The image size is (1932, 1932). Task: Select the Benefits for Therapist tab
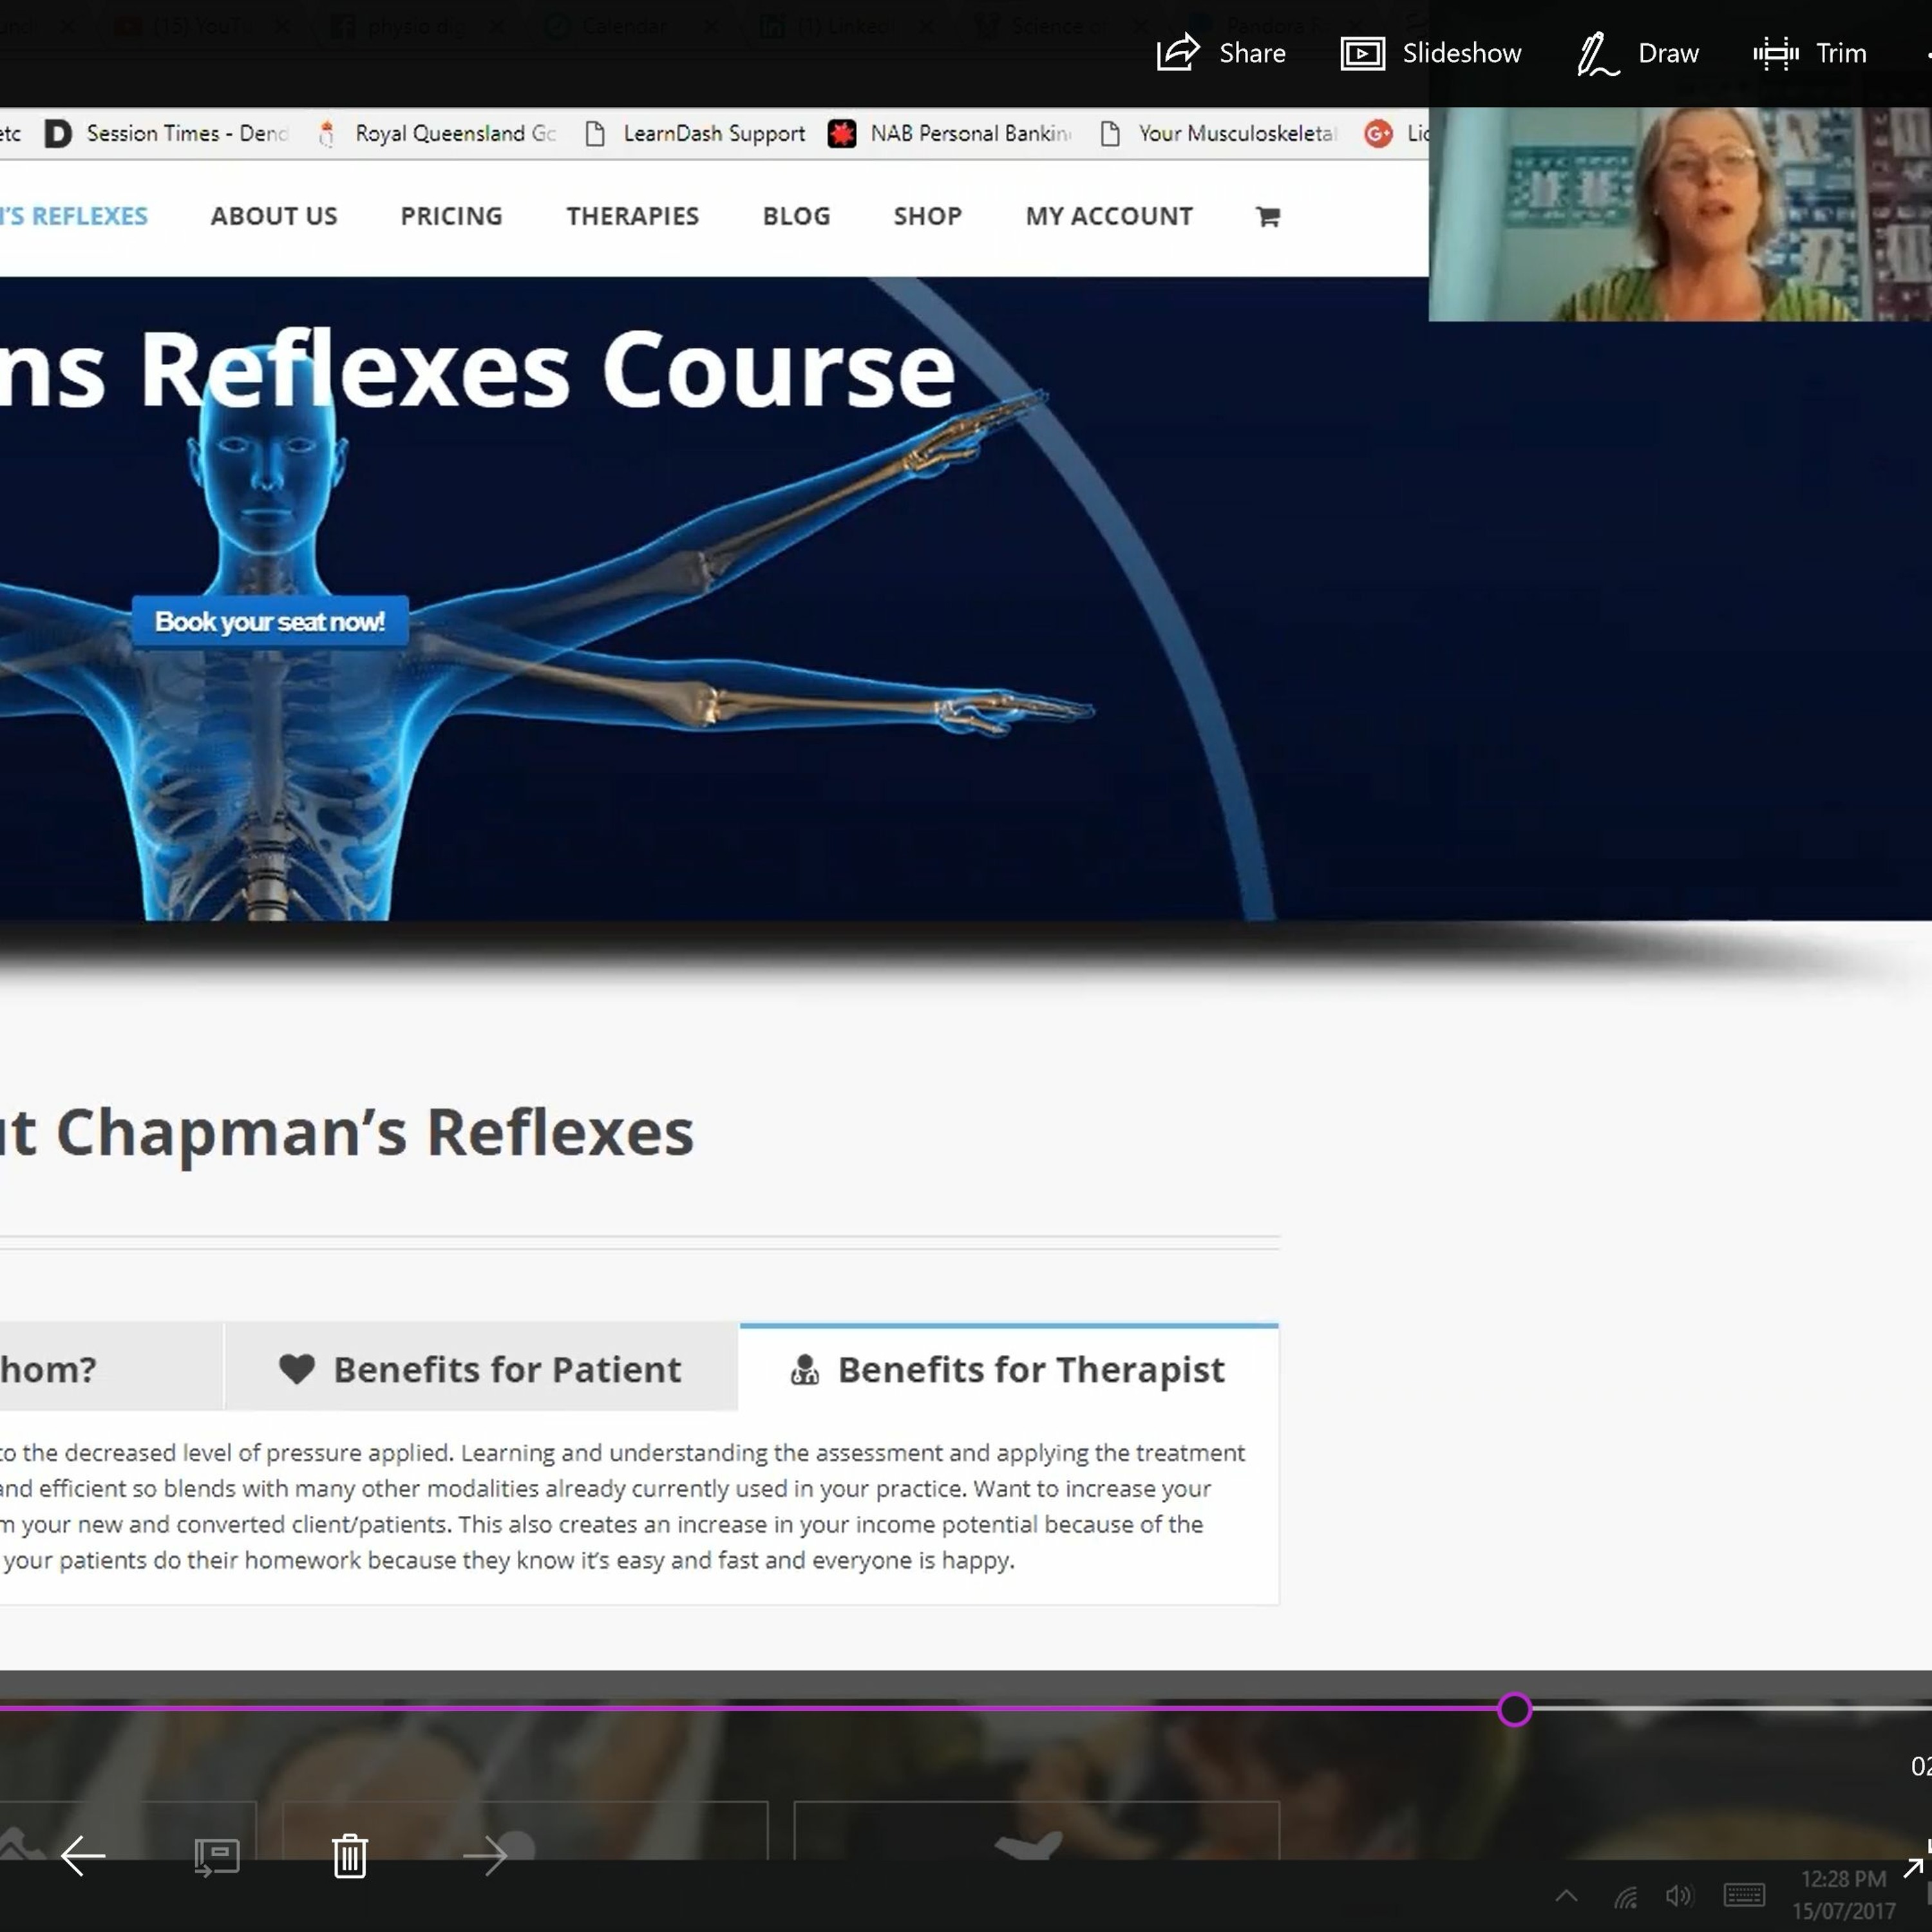pos(1009,1368)
